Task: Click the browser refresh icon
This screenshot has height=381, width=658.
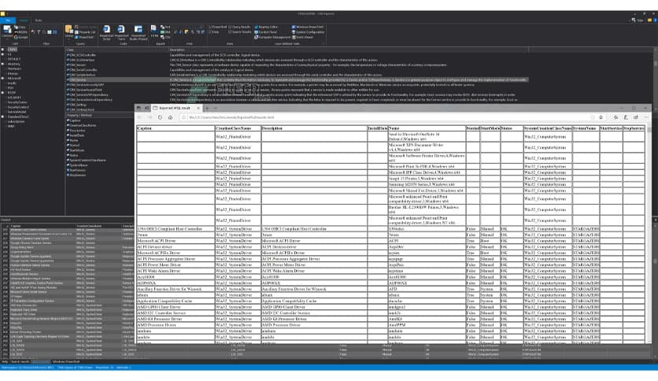Action: coord(160,117)
